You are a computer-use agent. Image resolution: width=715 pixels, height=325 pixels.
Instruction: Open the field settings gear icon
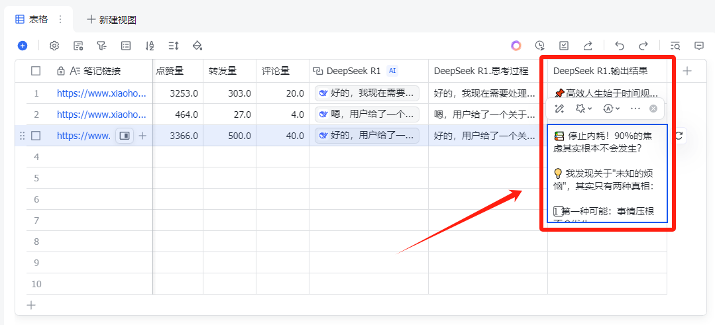(54, 46)
